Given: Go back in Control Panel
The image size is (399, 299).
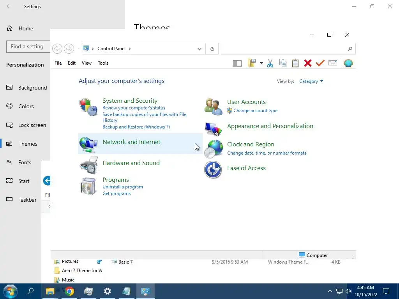Looking at the screenshot, I should (x=57, y=49).
